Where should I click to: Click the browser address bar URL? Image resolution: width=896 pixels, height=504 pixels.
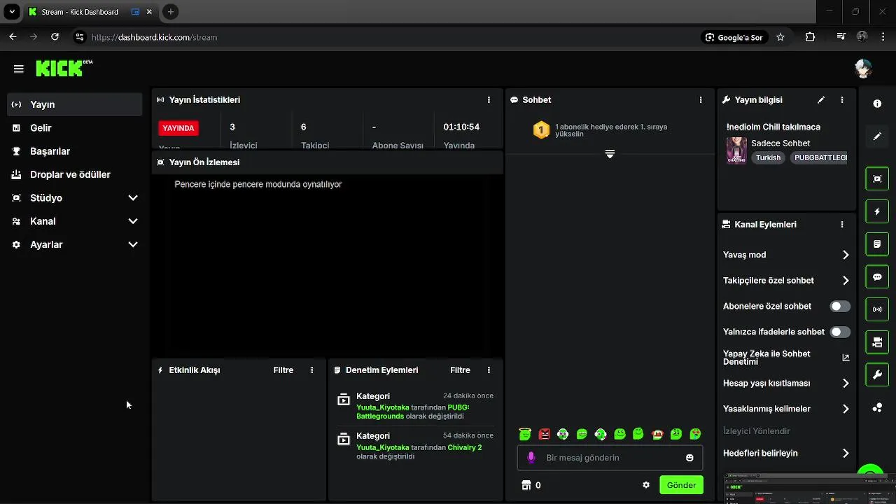[x=154, y=37]
